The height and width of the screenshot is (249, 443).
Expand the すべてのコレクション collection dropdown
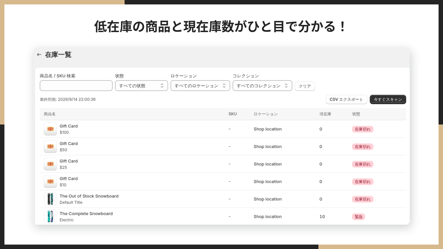point(262,86)
